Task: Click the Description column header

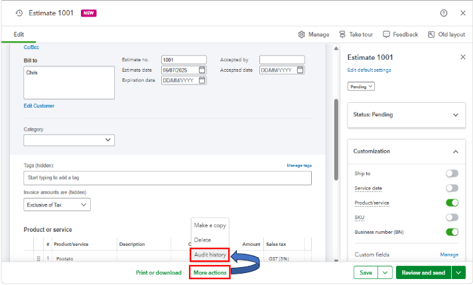Action: point(132,244)
